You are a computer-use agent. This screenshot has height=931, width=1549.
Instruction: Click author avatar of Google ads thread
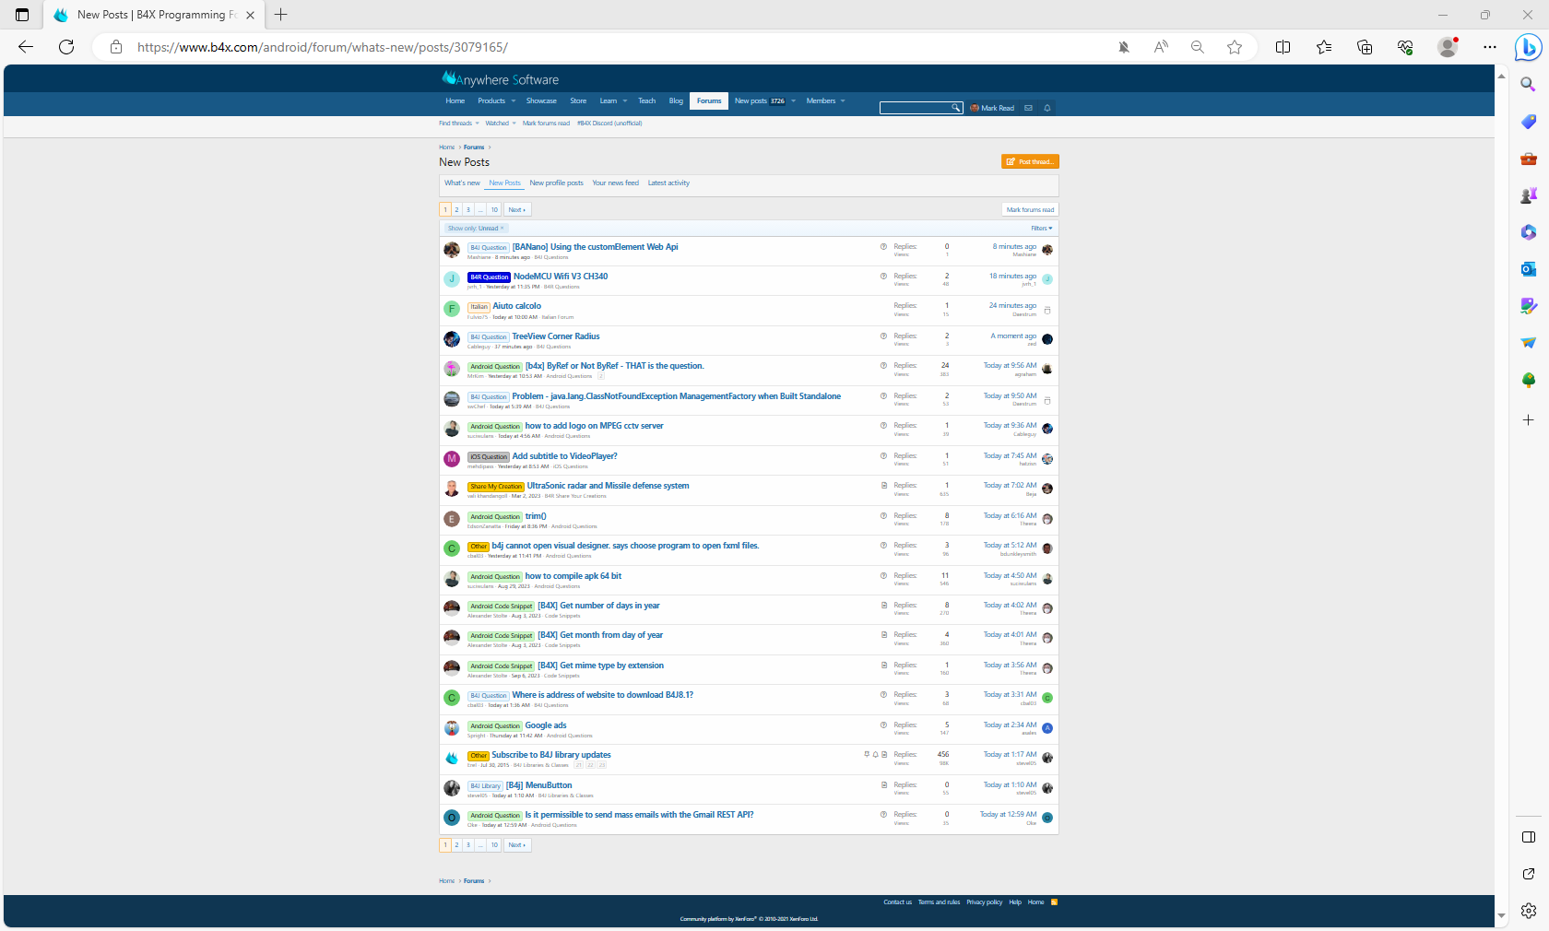[x=452, y=728]
